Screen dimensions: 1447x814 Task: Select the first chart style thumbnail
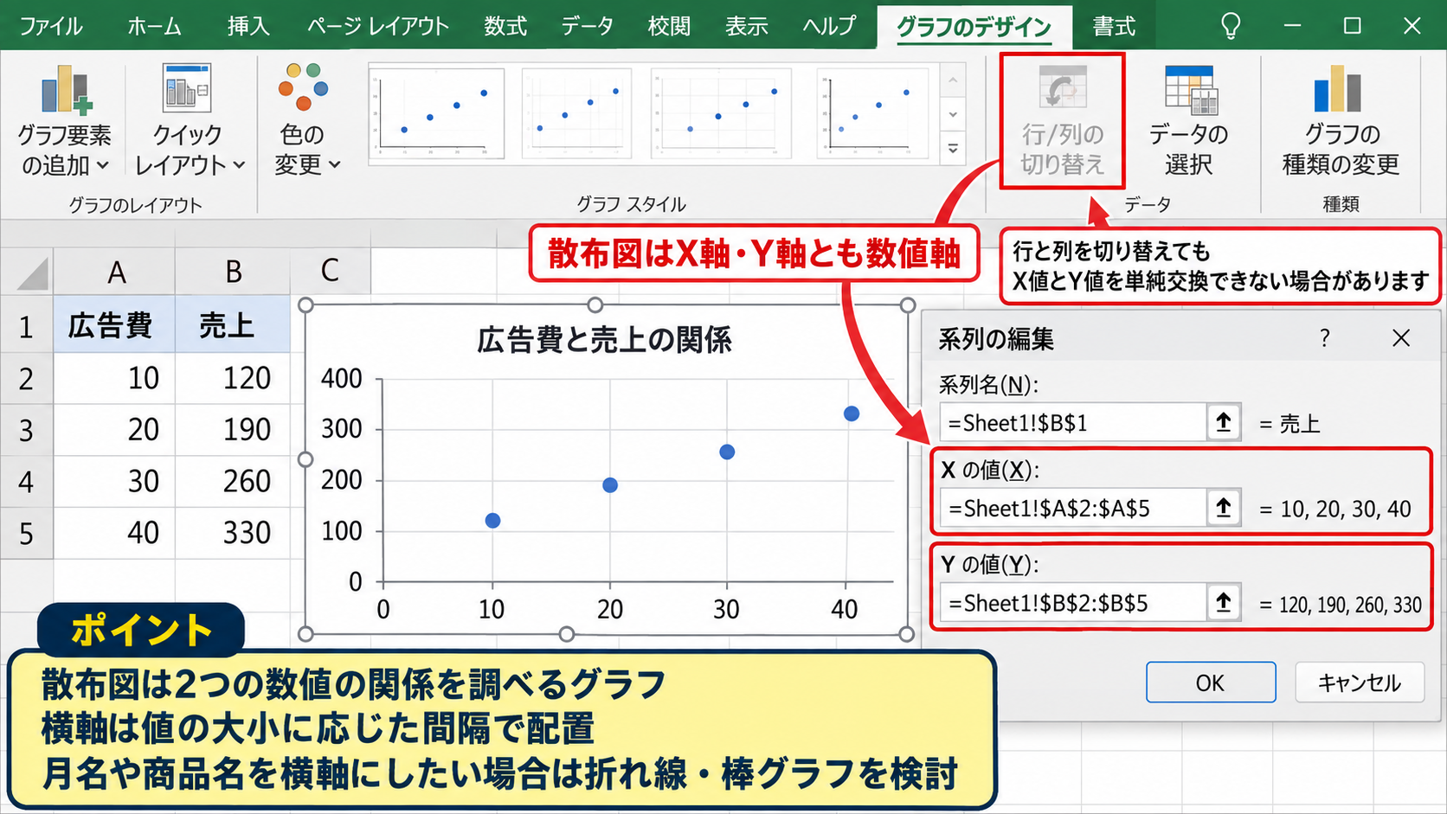pos(437,112)
